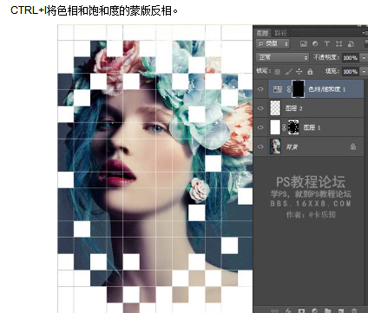Open the 类型 filter type dropdown
The image size is (368, 313).
tap(273, 43)
